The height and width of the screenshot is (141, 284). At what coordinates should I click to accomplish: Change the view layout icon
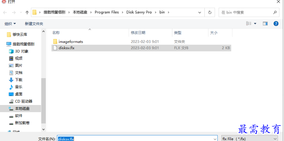coord(249,24)
